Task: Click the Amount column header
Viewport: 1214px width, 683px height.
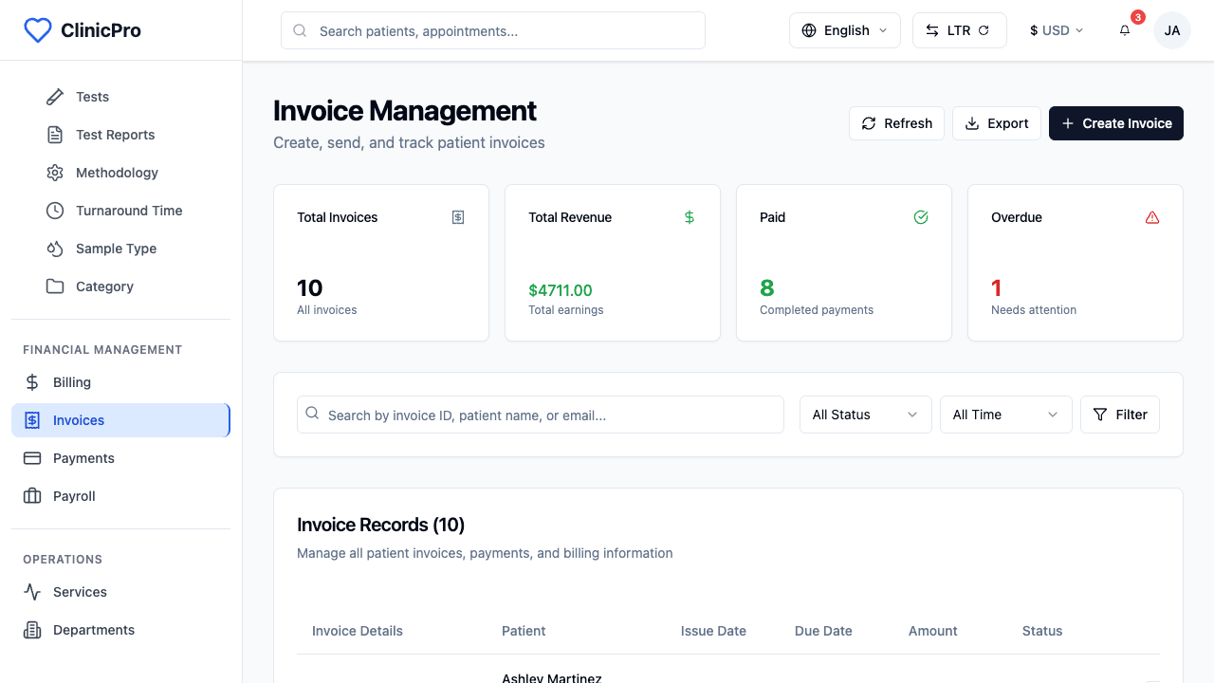Action: [933, 631]
